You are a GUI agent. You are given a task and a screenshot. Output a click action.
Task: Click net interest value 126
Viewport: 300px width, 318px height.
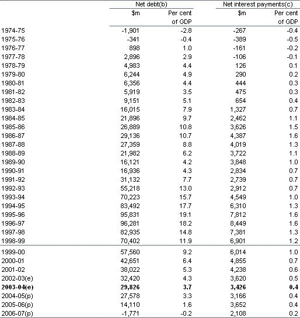[x=240, y=65]
